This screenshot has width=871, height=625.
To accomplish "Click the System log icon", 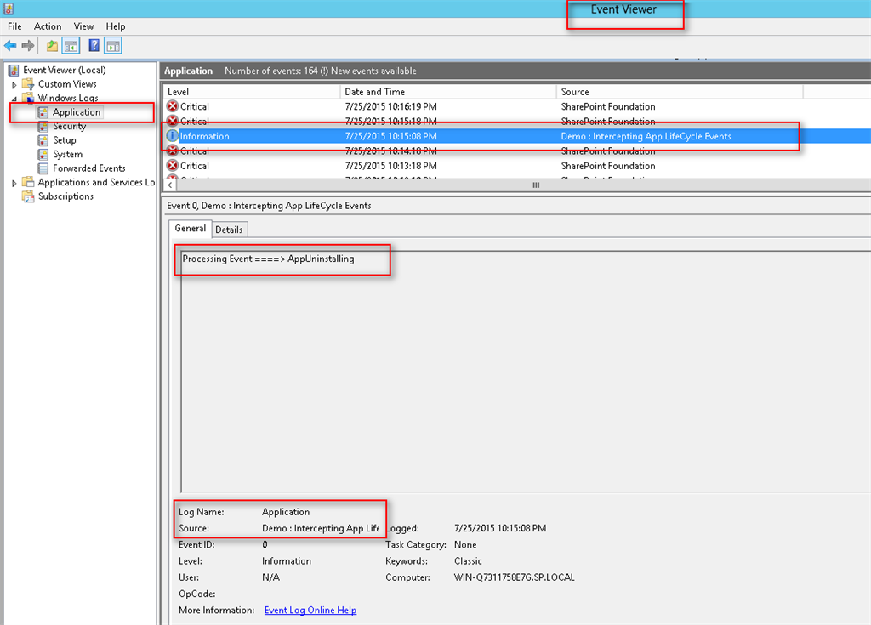I will (x=43, y=154).
